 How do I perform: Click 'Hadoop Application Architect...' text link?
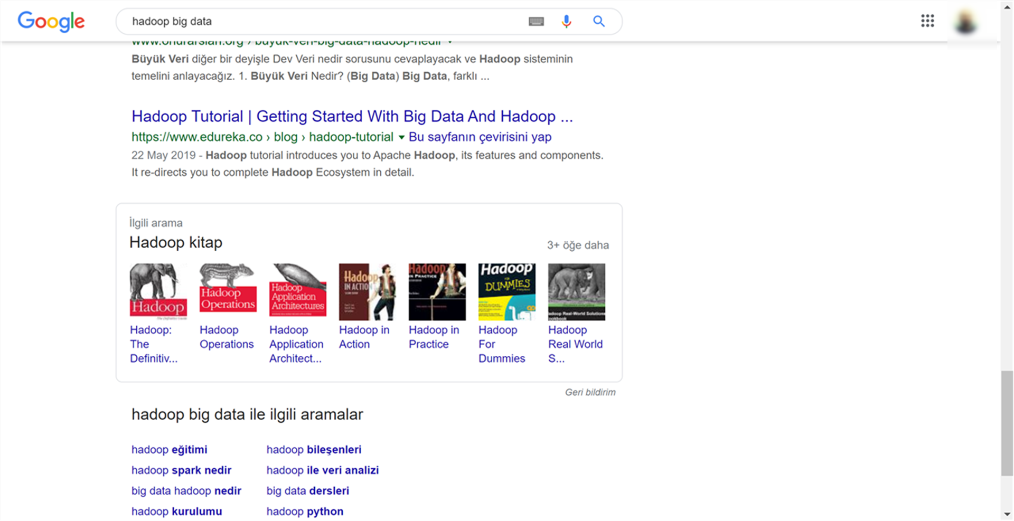click(x=296, y=344)
